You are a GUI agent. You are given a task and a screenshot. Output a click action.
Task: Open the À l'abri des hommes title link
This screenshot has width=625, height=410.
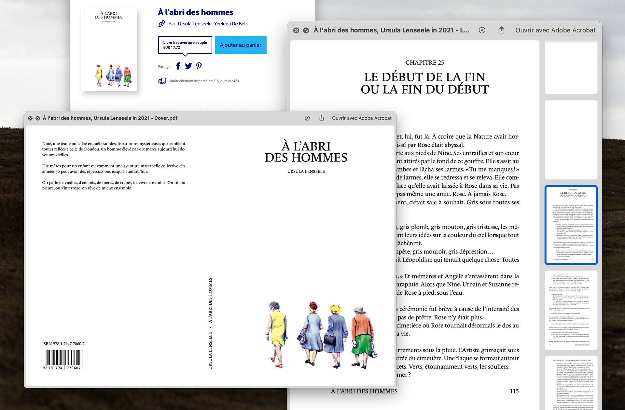(196, 12)
